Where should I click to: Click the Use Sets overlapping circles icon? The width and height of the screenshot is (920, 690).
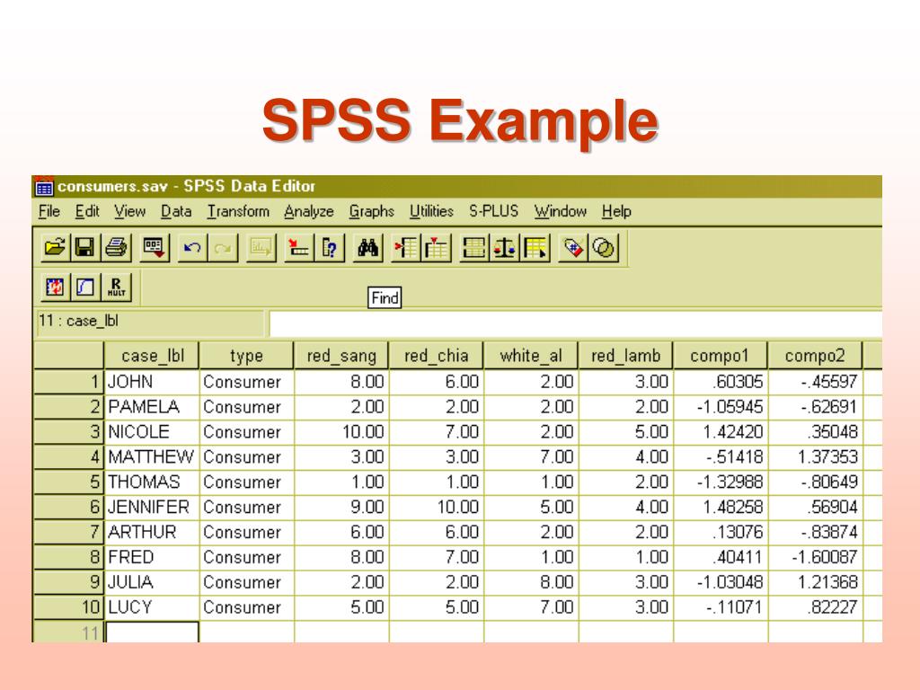[x=604, y=248]
